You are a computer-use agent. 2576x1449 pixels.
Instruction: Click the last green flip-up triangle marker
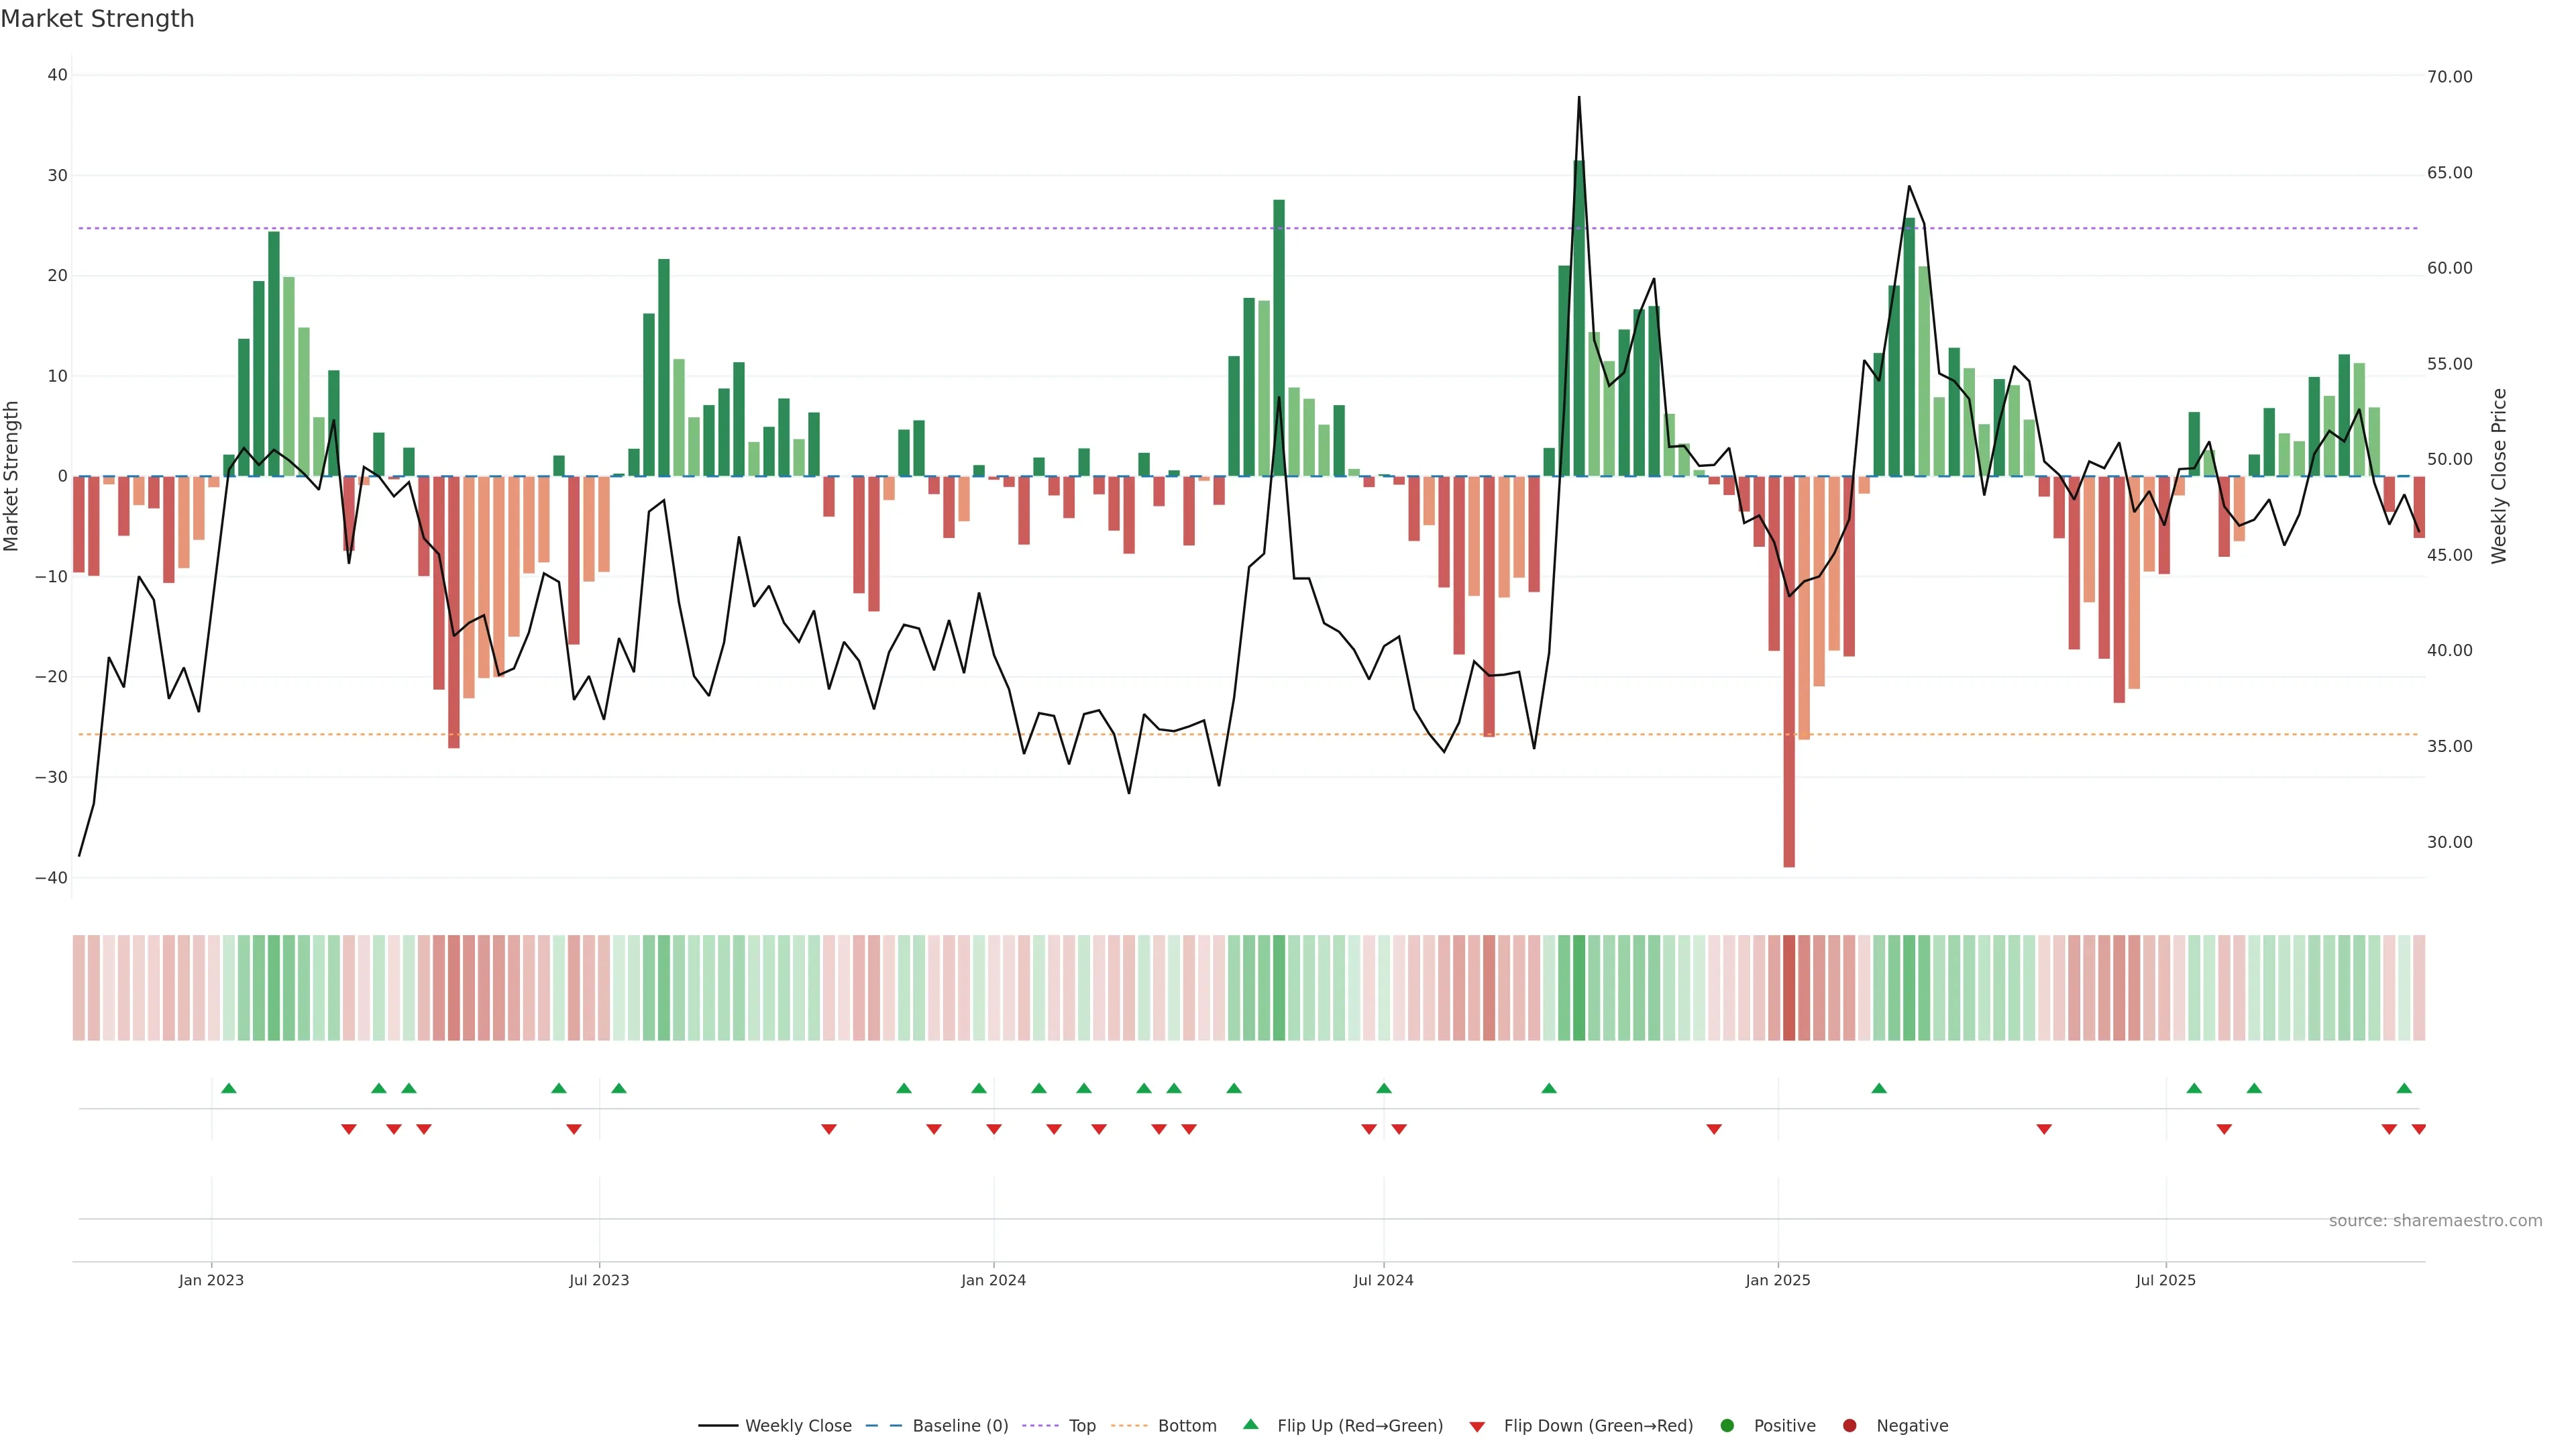tap(2404, 1088)
